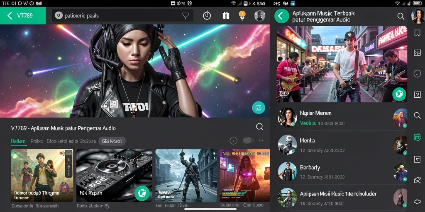Image resolution: width=425 pixels, height=212 pixels.
Task: Click the robot avatar left of 'Menta'
Action: point(287,145)
